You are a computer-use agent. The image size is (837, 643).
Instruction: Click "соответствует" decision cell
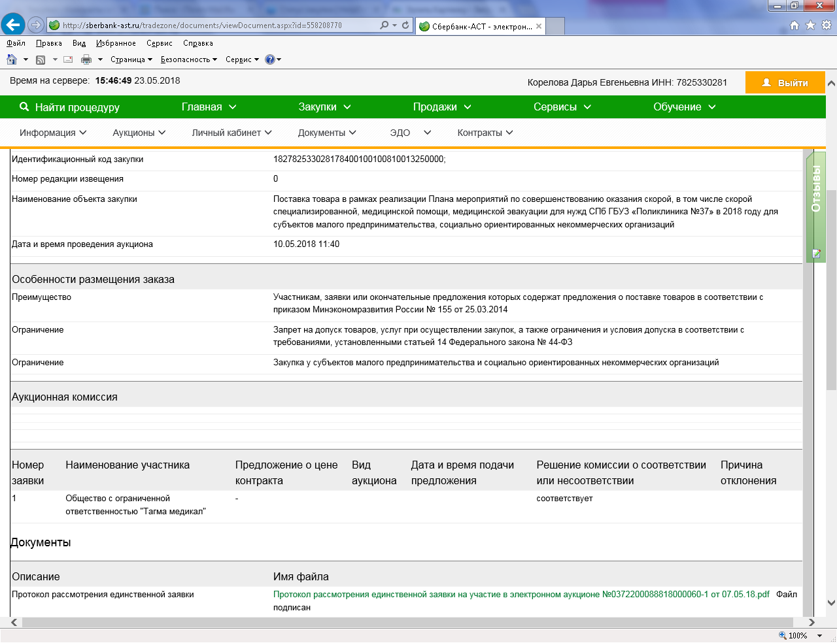[x=564, y=498]
